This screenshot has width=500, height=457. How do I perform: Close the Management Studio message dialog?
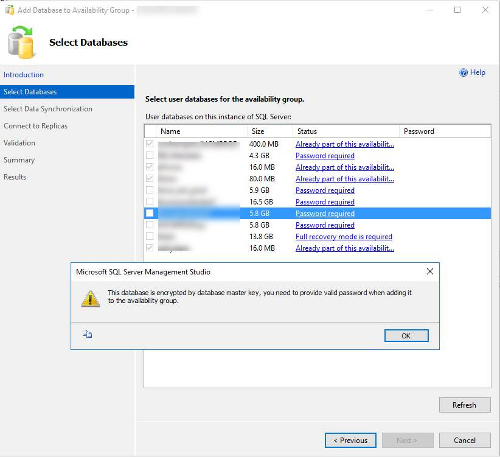(429, 272)
